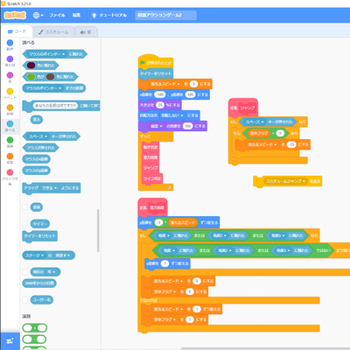Open the 背景# property dropdown in palette
The height and width of the screenshot is (350, 350).
[63, 255]
